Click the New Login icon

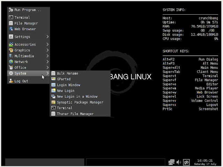(x=53, y=90)
